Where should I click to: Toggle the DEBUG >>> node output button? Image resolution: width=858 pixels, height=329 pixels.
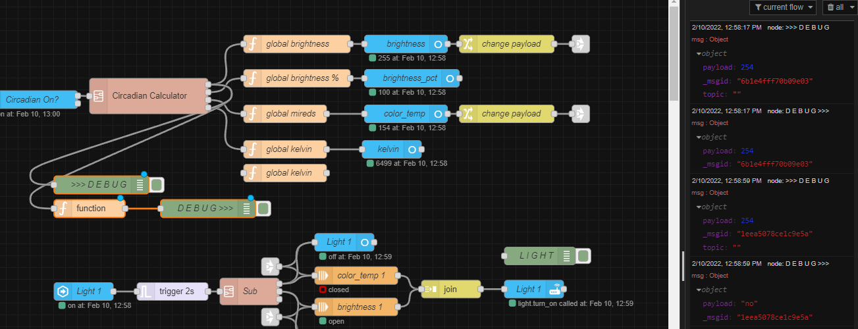tap(263, 209)
